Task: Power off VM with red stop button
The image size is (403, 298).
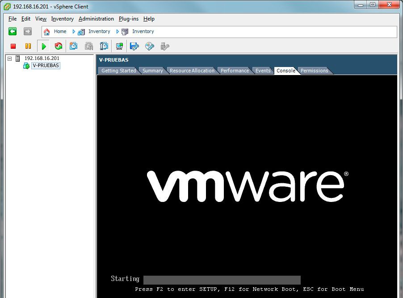Action: [x=13, y=46]
